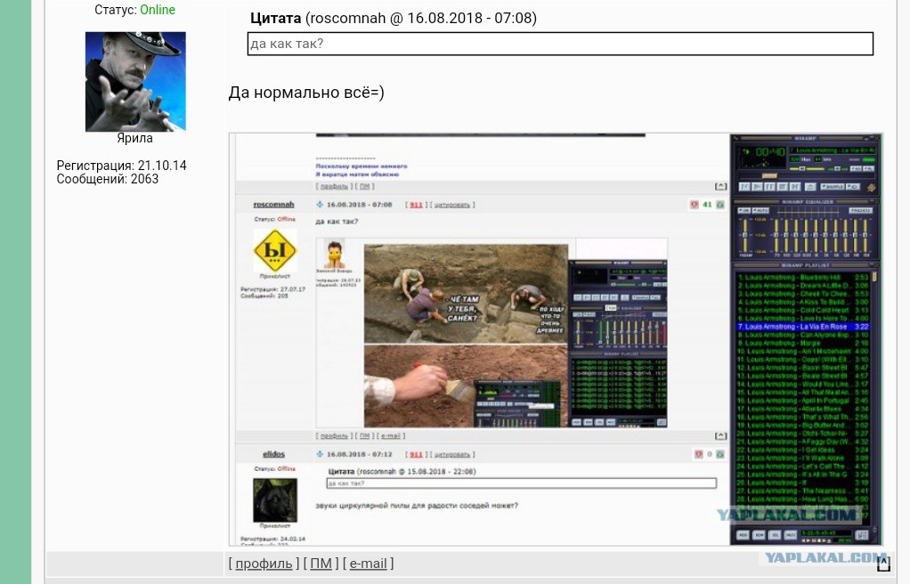Click the Winamp previous track button
Screen dimensions: 910x584
click(744, 186)
